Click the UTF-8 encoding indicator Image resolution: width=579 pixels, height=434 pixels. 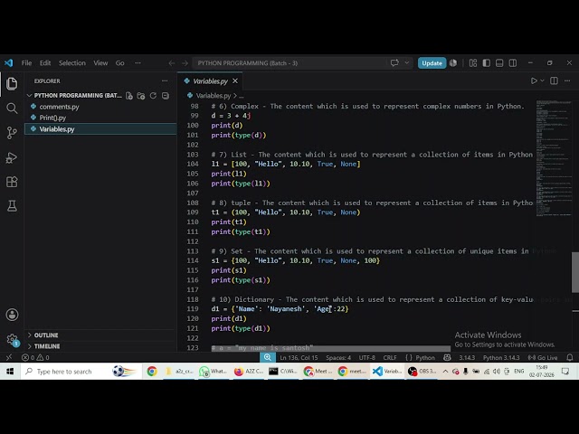[x=367, y=358]
